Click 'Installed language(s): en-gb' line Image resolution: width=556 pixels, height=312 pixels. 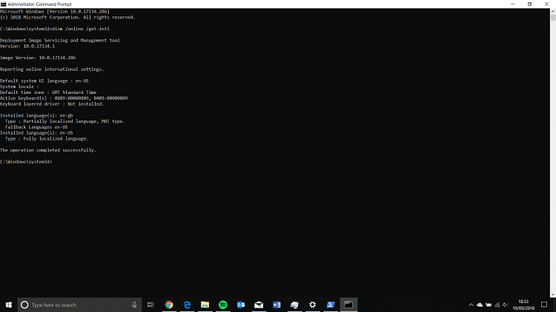pyautogui.click(x=36, y=115)
